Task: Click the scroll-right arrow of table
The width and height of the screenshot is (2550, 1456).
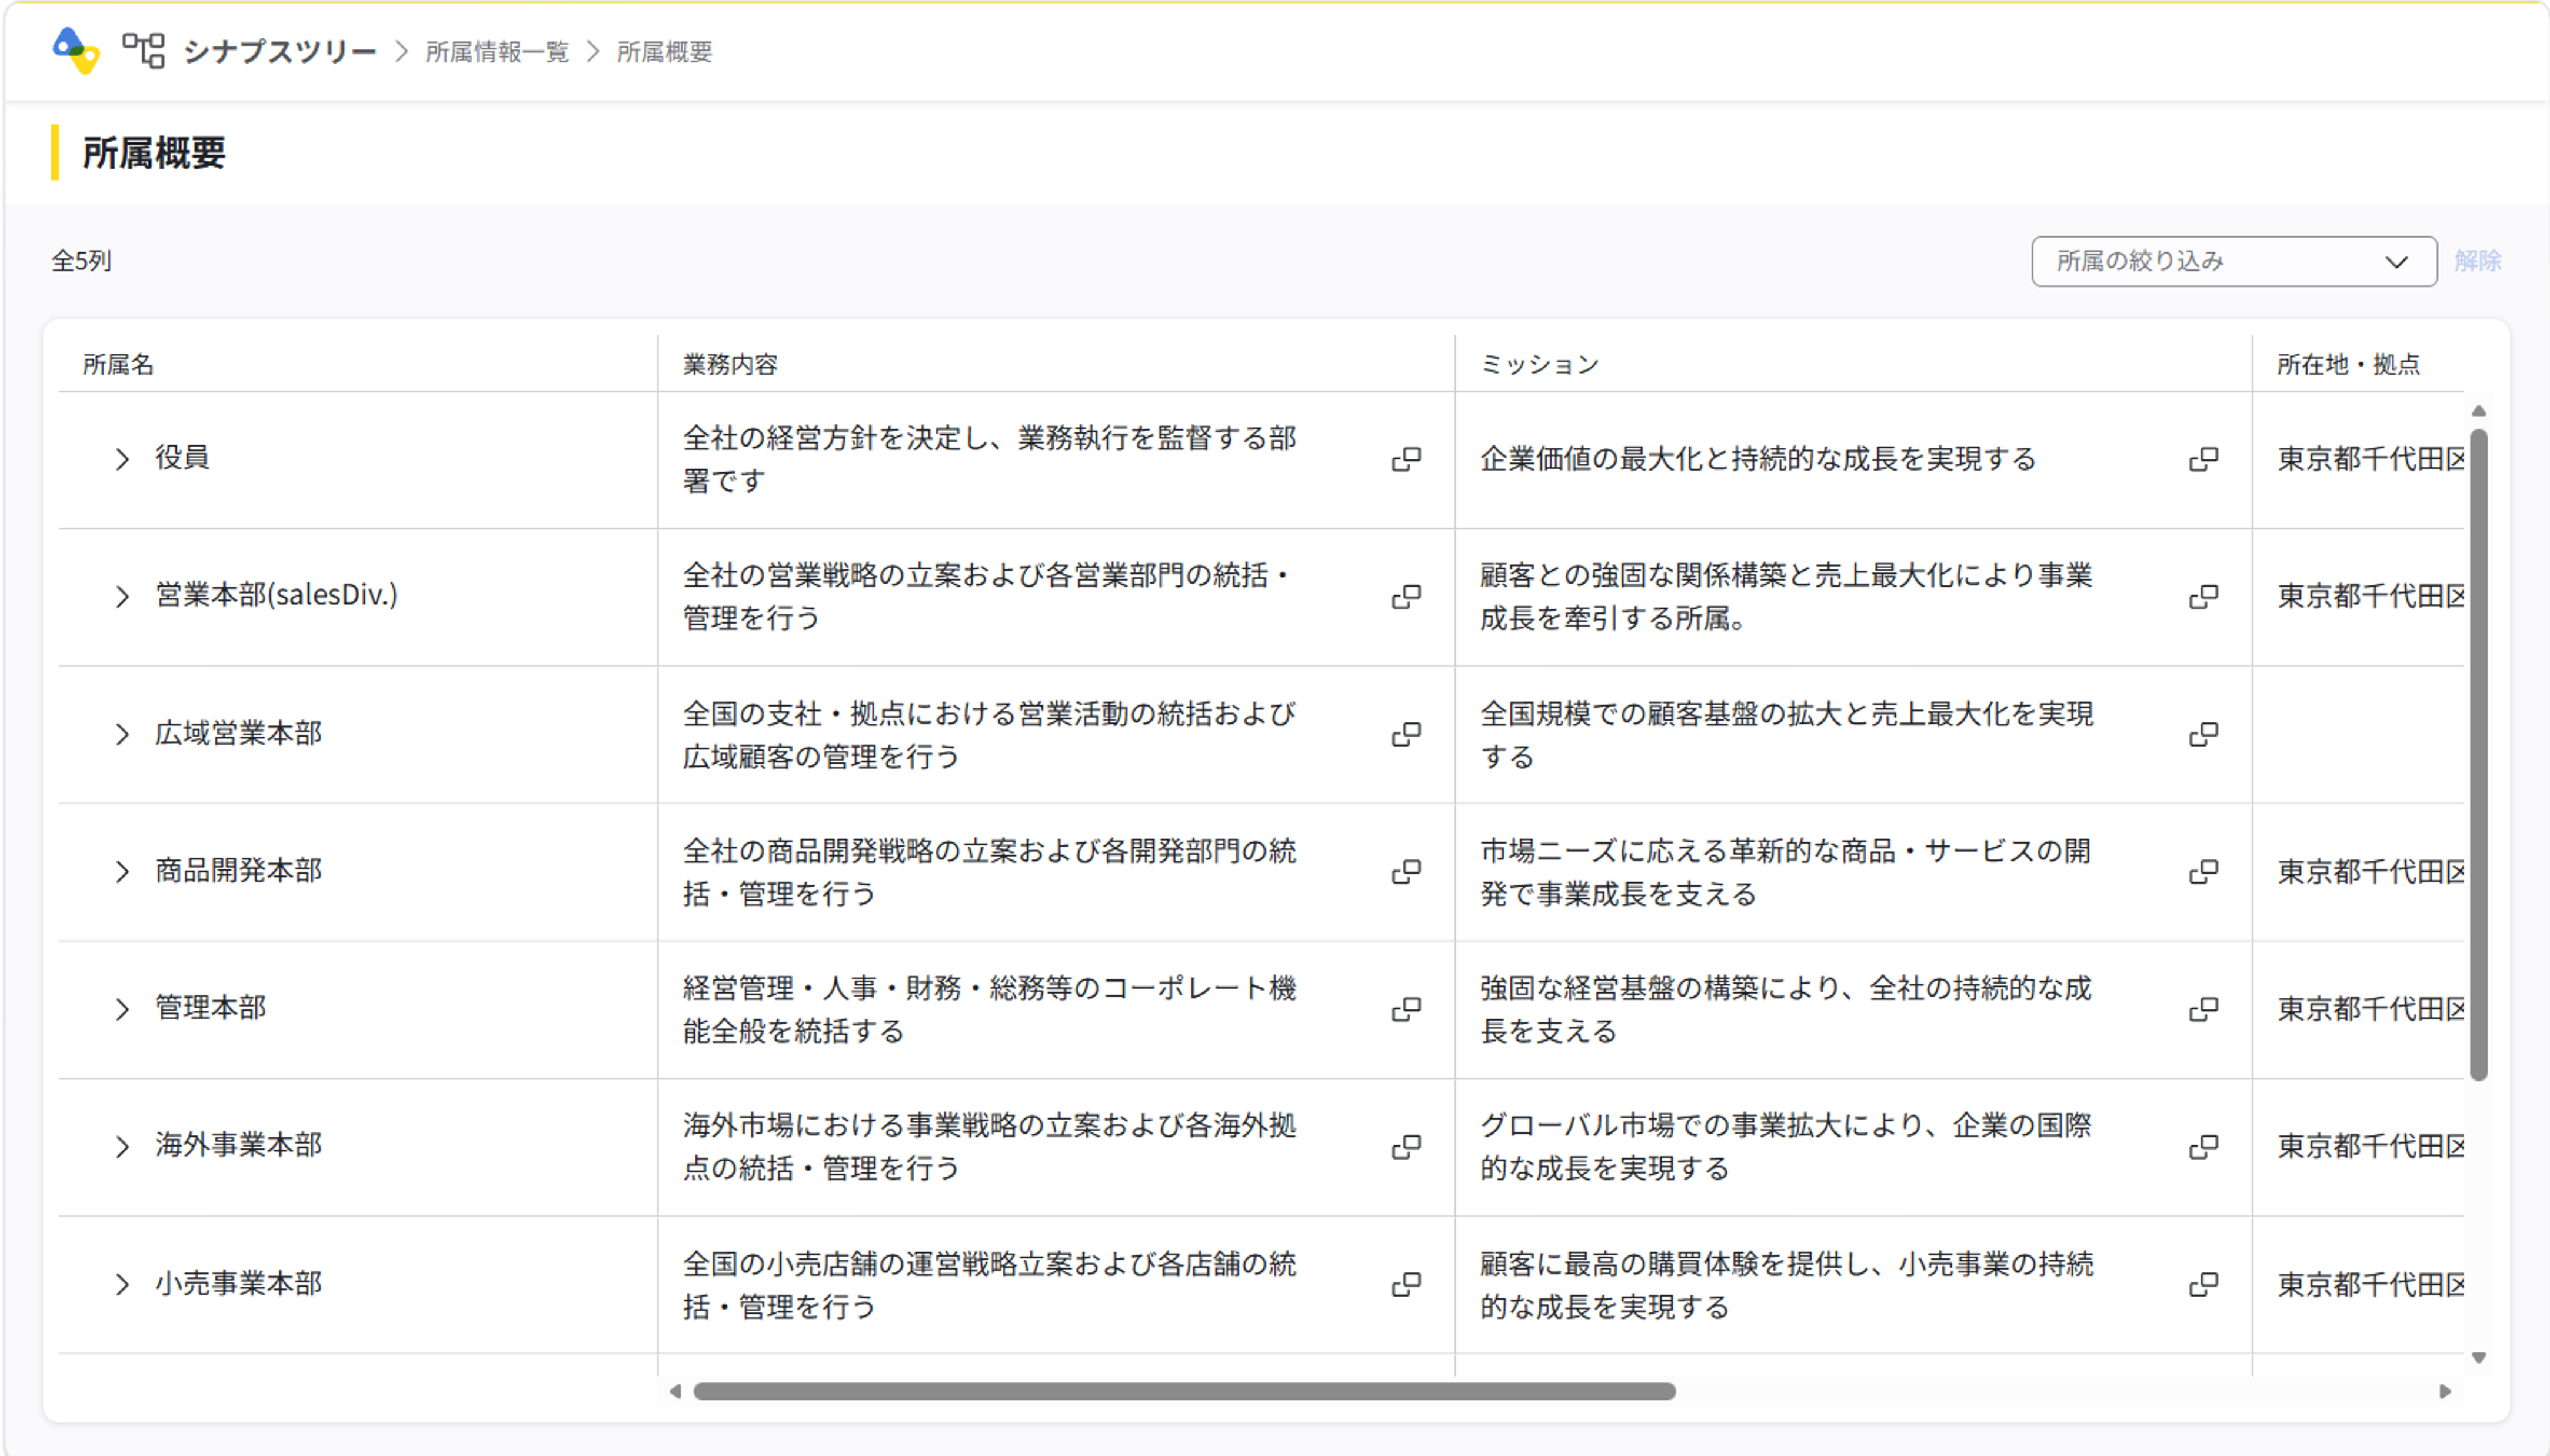Action: [x=2445, y=1391]
